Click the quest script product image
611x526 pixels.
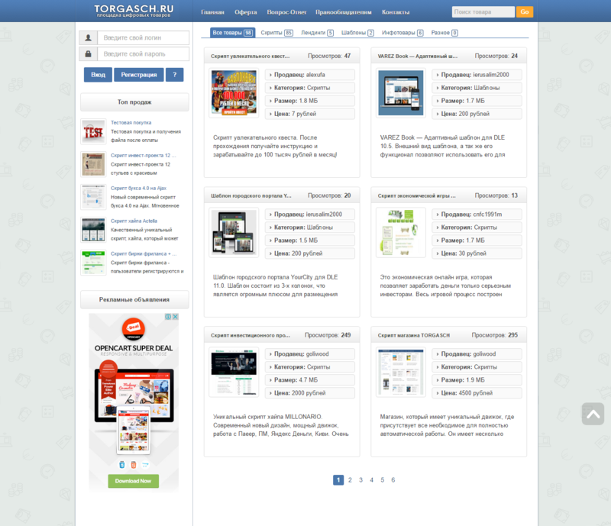tap(234, 92)
